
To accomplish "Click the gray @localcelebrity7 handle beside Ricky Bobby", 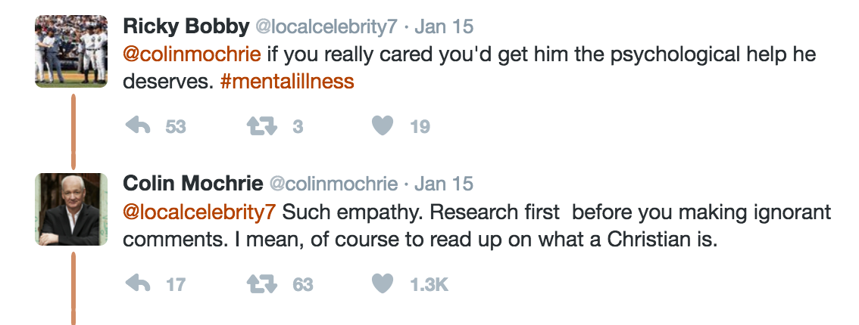I will [x=326, y=27].
